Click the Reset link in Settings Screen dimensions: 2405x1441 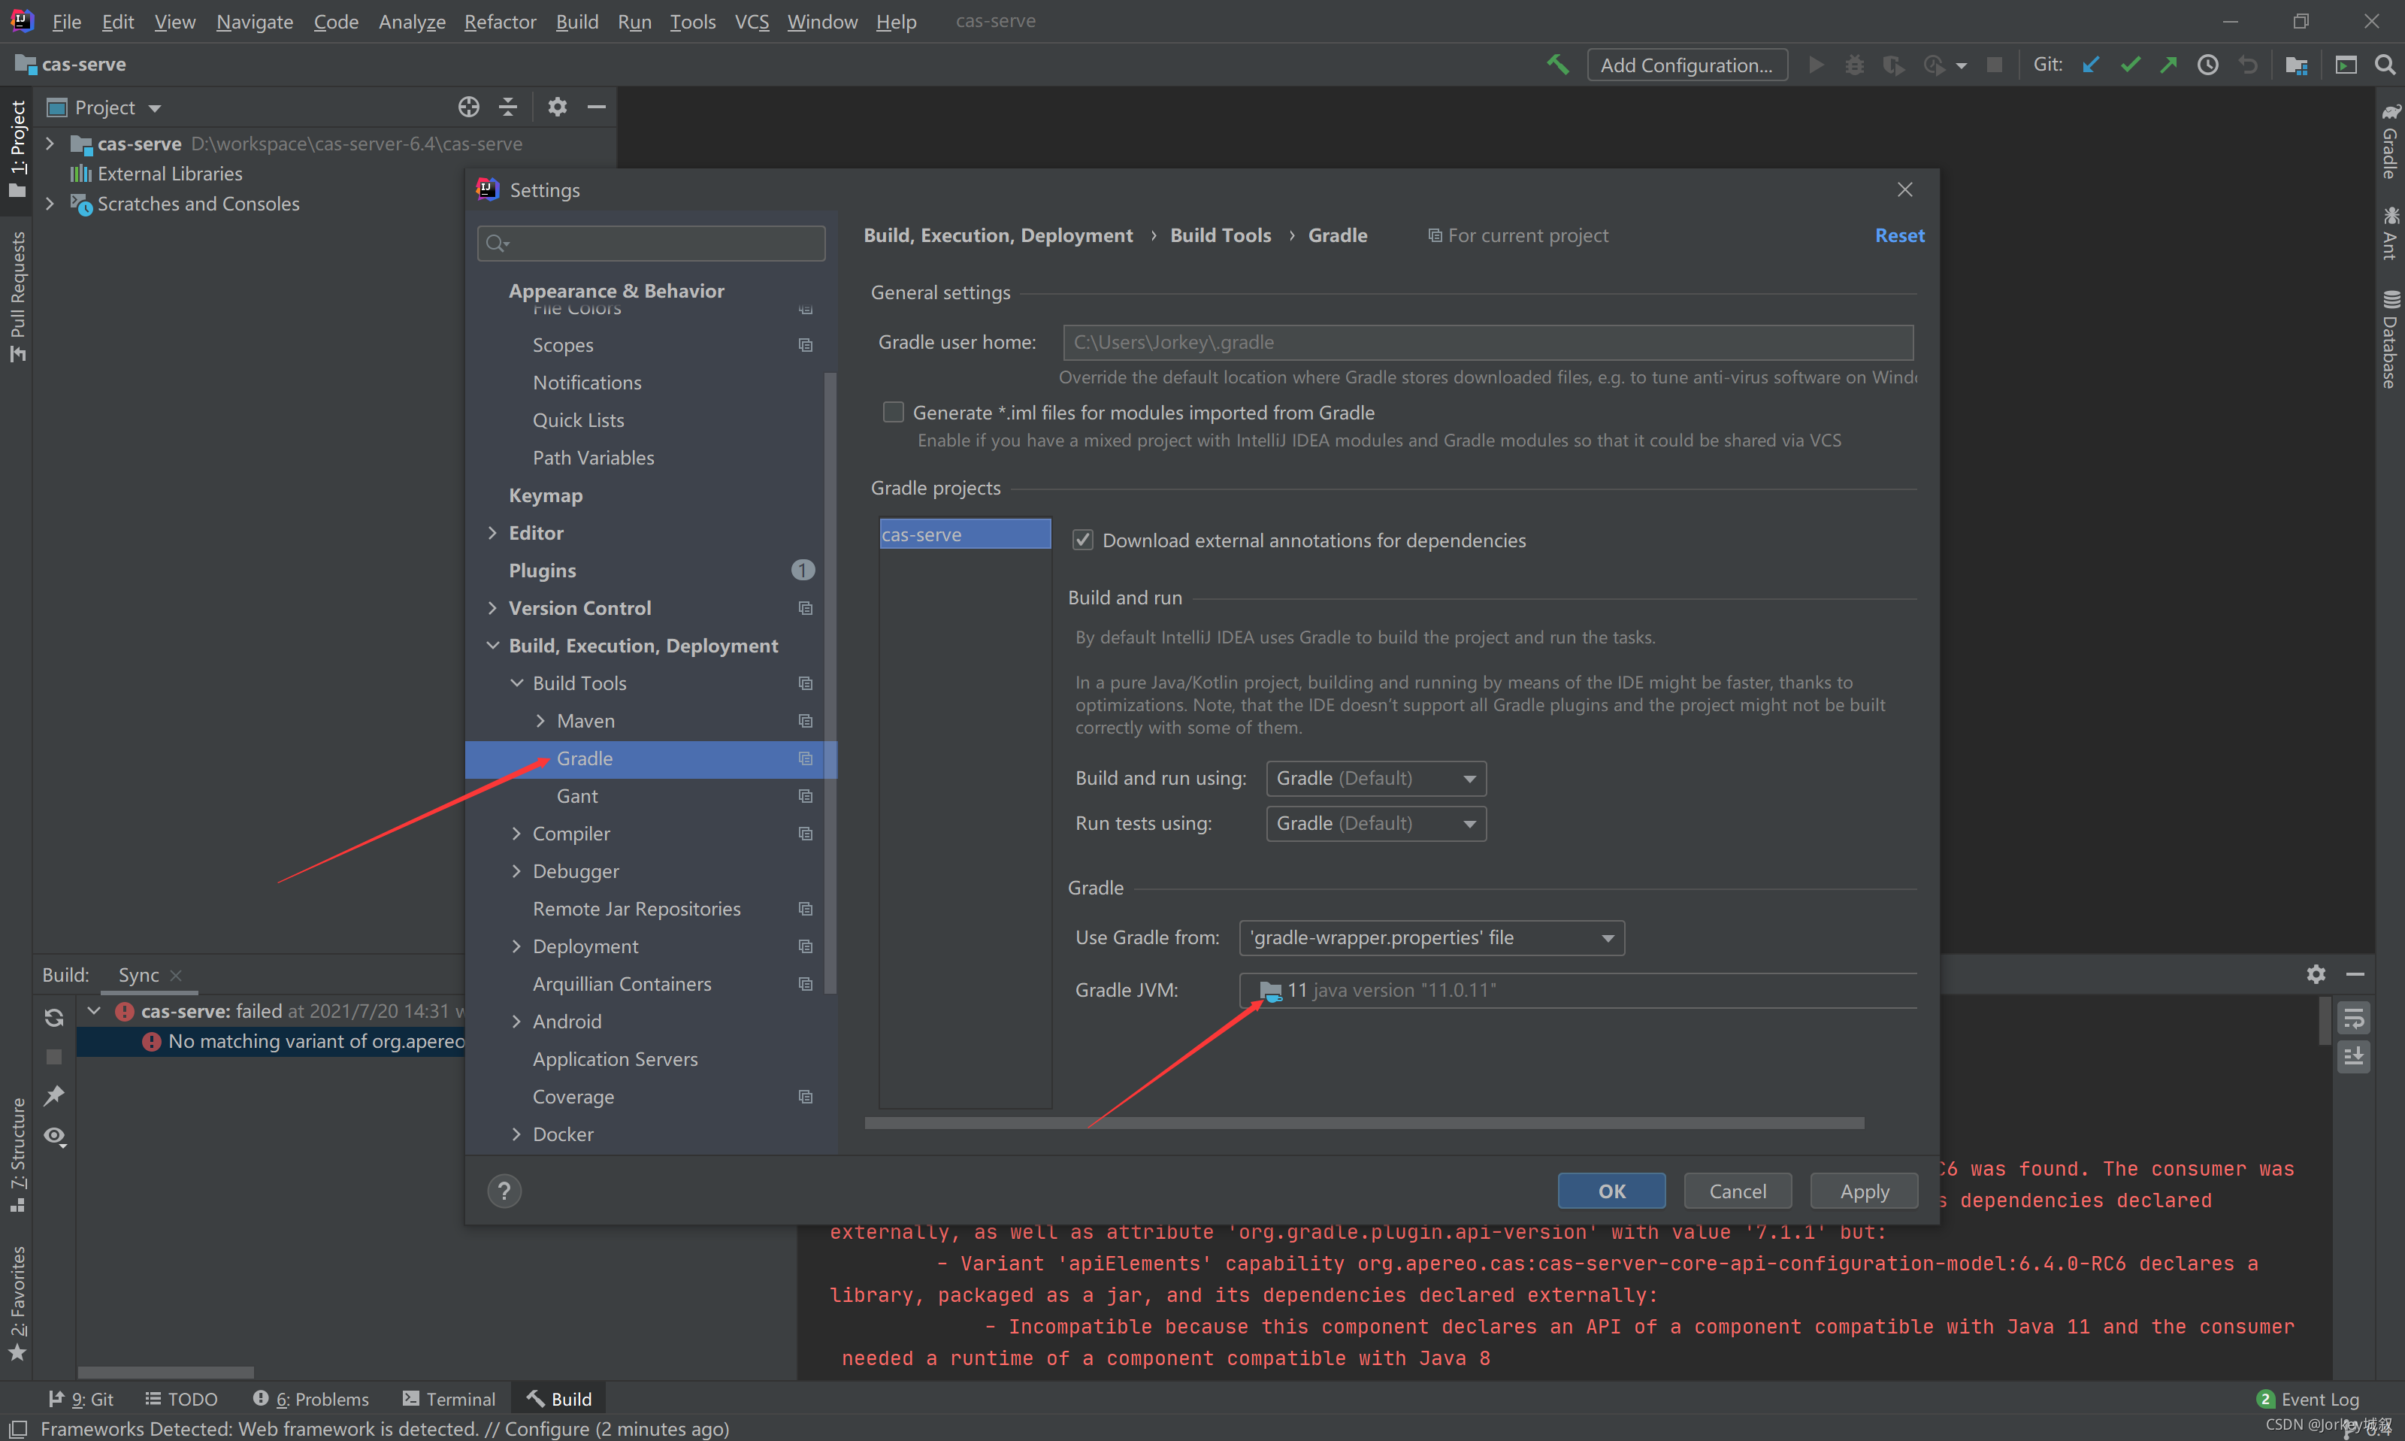pos(1899,235)
